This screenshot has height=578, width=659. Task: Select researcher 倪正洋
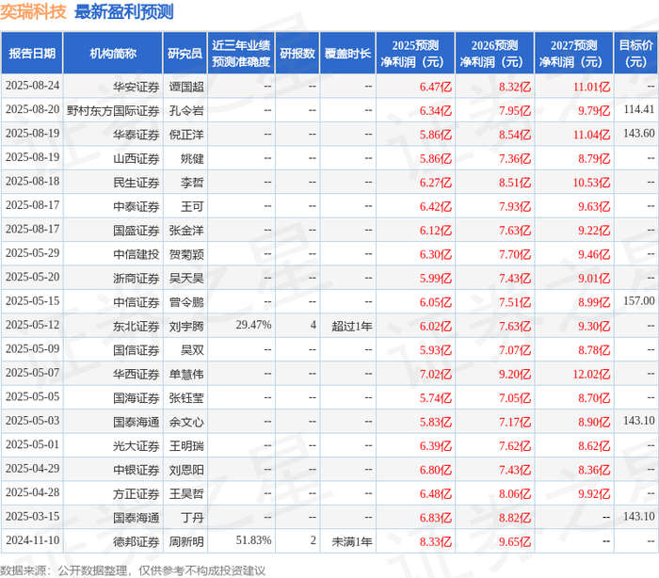click(186, 135)
